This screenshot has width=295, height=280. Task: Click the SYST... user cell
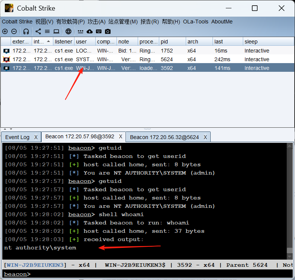[x=85, y=59]
